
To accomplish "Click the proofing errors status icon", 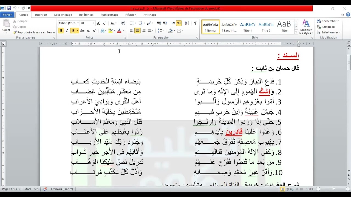I will [x=45, y=189].
